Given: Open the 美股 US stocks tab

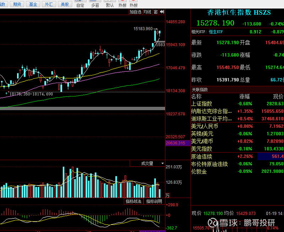Looking at the screenshot, I should 65,4.
